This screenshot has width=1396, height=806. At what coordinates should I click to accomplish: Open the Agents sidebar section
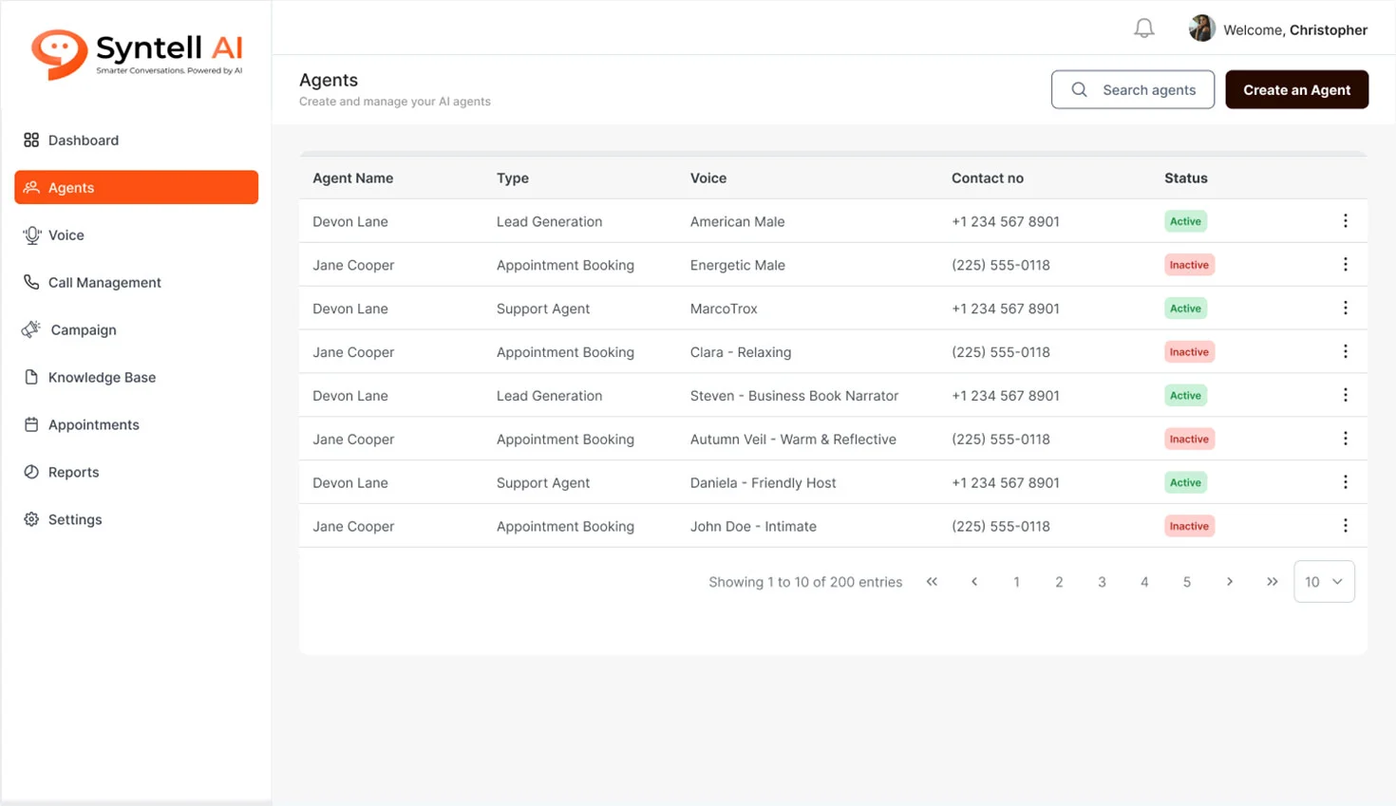click(x=136, y=187)
